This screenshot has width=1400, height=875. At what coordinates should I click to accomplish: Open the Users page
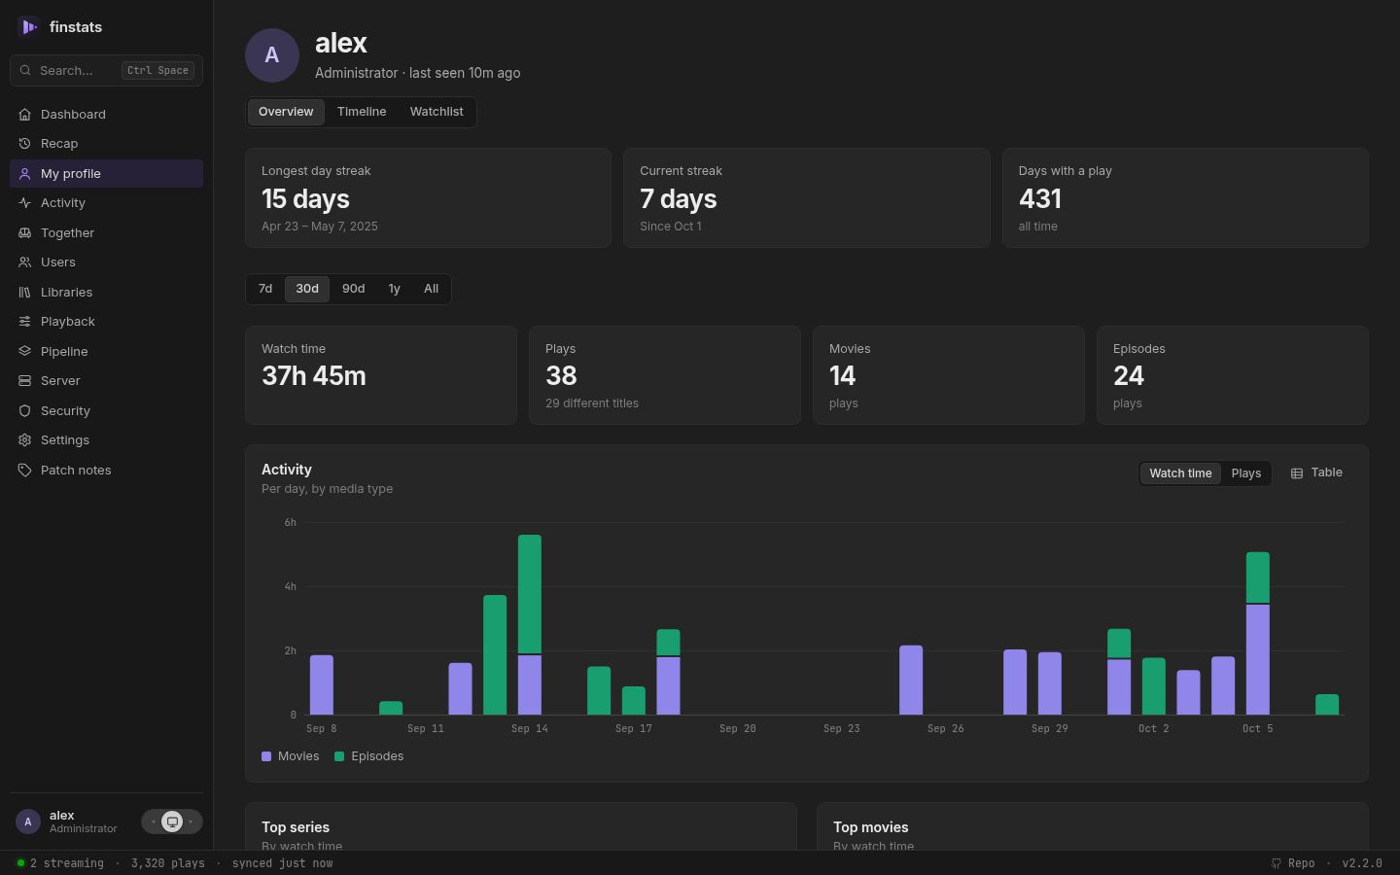pos(106,262)
